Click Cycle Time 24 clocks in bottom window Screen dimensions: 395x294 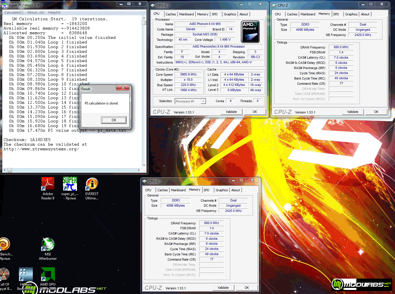click(211, 249)
